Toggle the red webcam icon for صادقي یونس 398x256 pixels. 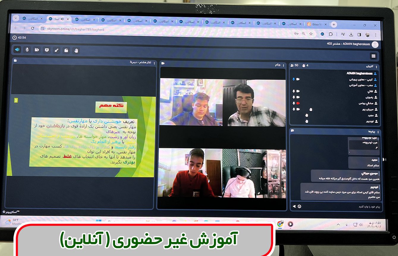click(298, 103)
